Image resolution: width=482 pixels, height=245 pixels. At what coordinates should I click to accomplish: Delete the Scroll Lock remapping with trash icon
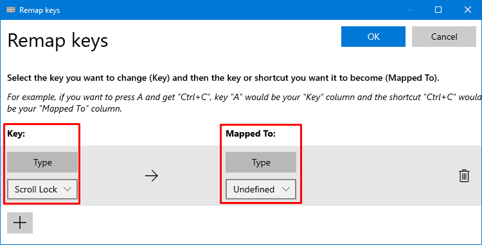[x=464, y=176]
